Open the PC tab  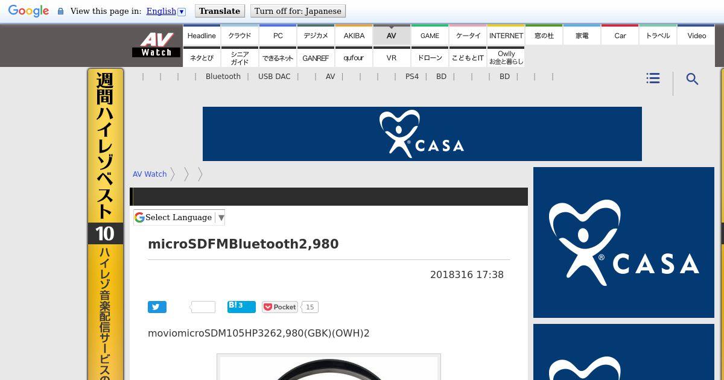pyautogui.click(x=278, y=35)
